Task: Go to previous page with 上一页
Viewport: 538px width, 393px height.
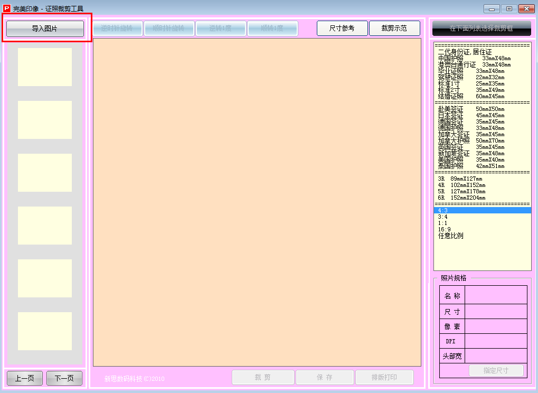Action: (x=25, y=378)
